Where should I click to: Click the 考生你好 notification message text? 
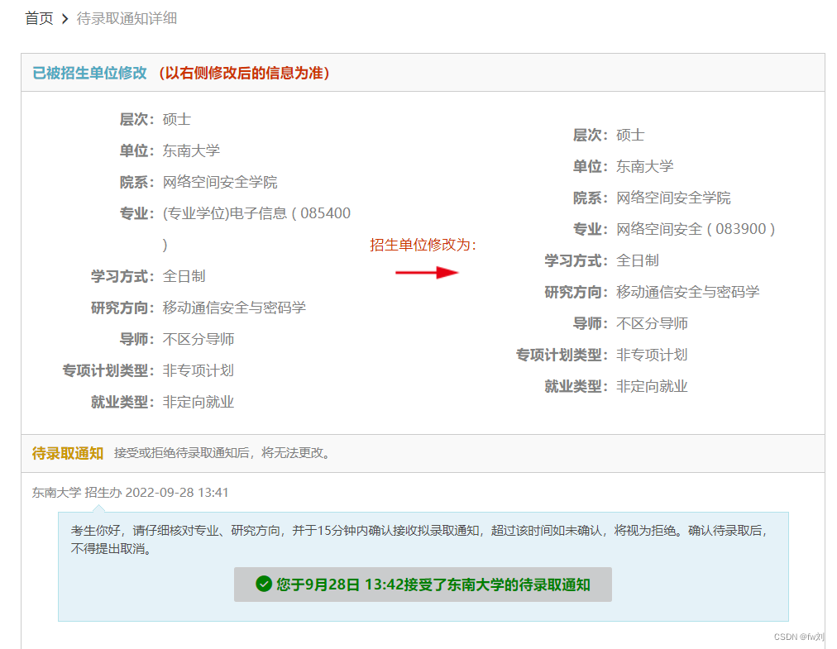pos(419,539)
